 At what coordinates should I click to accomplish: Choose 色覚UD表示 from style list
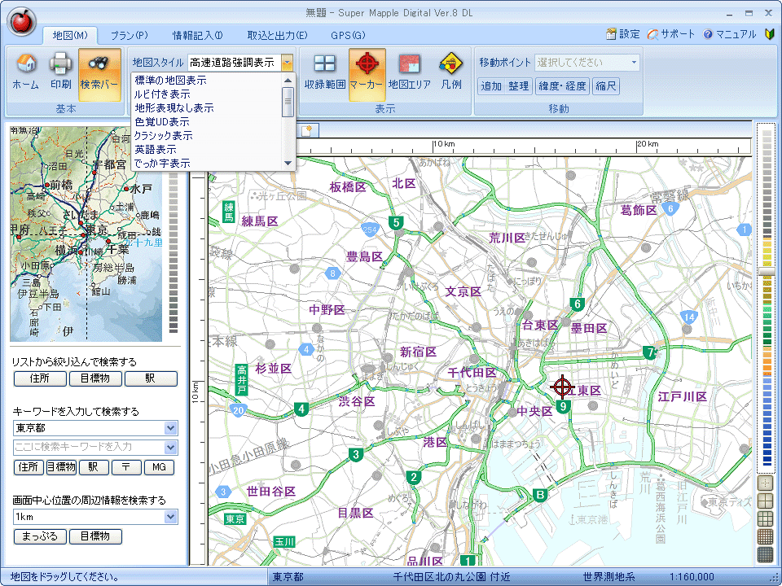coord(206,122)
